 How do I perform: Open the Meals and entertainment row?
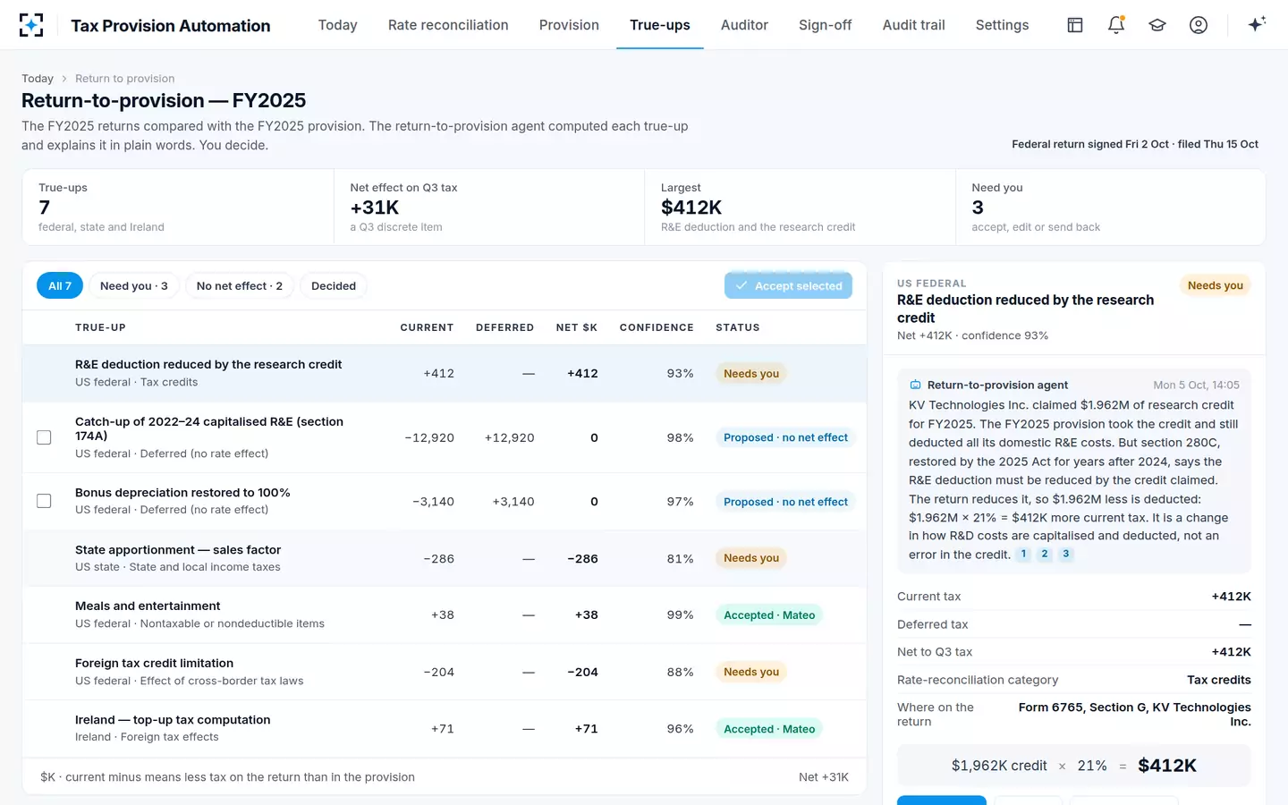click(x=445, y=614)
